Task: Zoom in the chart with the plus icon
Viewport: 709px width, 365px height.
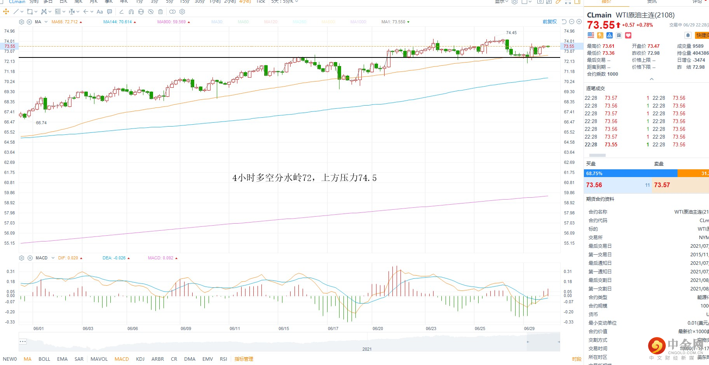Action: [x=579, y=22]
